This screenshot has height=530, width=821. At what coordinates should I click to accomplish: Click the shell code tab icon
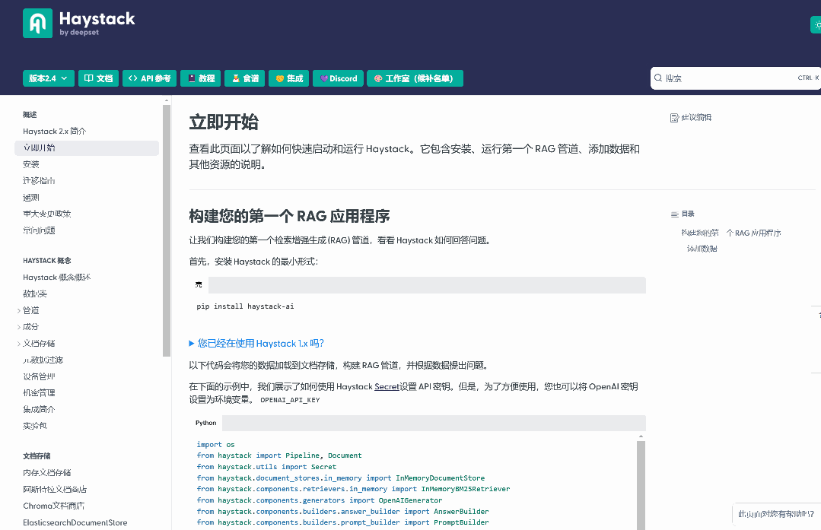[x=199, y=284]
